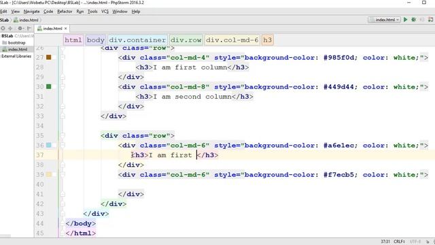
Task: Click the div.container breadcrumb
Action: click(x=137, y=40)
